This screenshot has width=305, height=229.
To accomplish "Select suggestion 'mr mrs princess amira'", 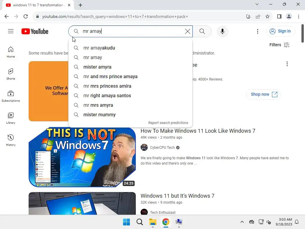I will pyautogui.click(x=130, y=86).
